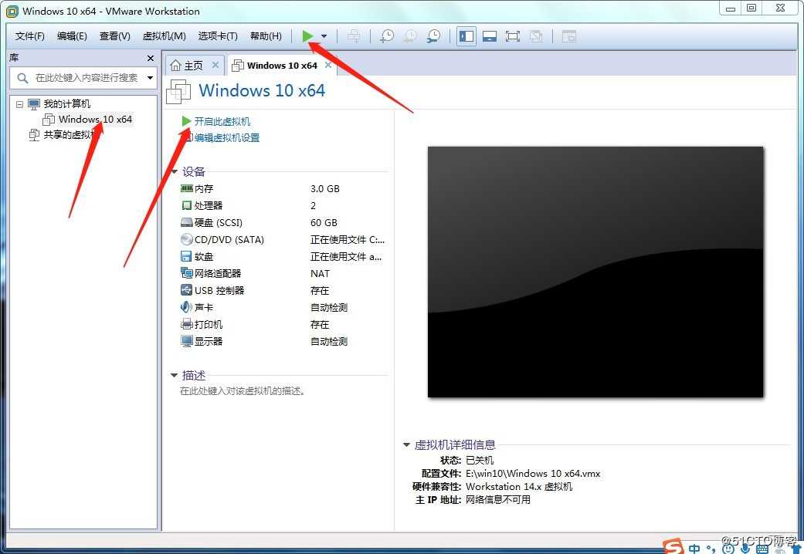
Task: Click the Send Ctrl+Alt+Del toolbar icon
Action: (x=353, y=35)
